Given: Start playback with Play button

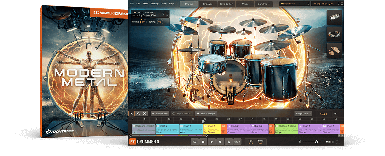Looking at the screenshot, I should pyautogui.click(x=211, y=142).
